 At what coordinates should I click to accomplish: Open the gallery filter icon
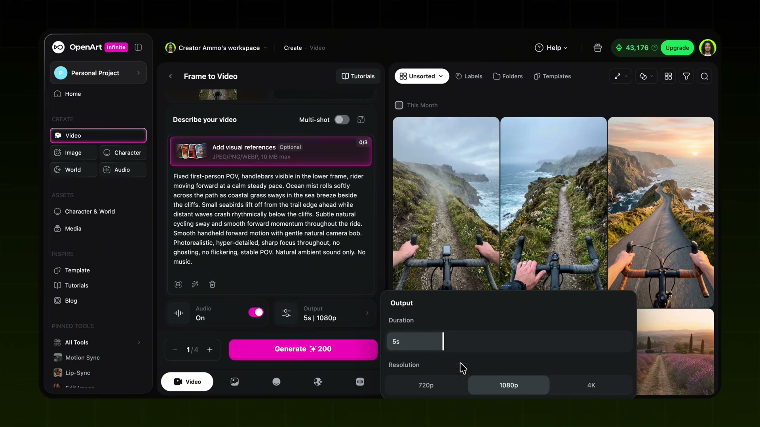[x=686, y=76]
